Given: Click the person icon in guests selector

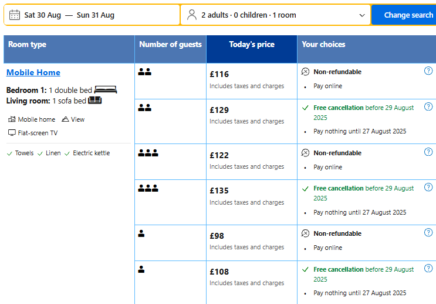Looking at the screenshot, I should tap(192, 15).
